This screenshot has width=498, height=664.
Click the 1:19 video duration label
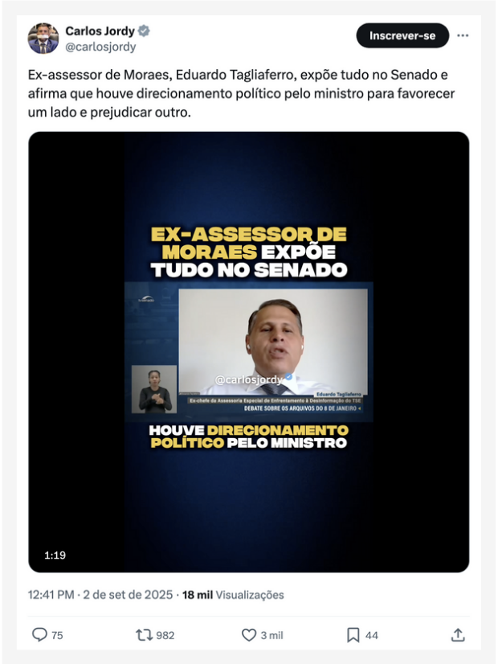(55, 555)
